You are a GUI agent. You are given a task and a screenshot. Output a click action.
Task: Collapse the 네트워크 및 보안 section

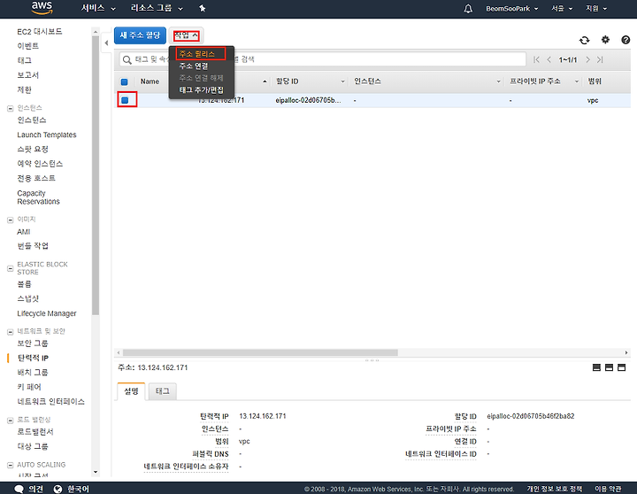point(10,332)
